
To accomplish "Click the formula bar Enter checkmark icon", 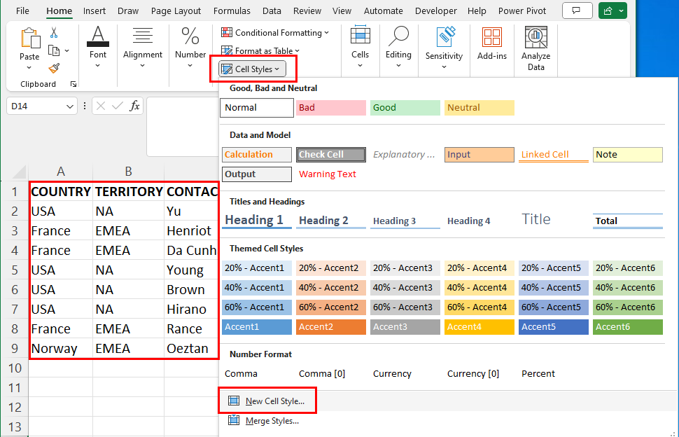I will (x=118, y=106).
